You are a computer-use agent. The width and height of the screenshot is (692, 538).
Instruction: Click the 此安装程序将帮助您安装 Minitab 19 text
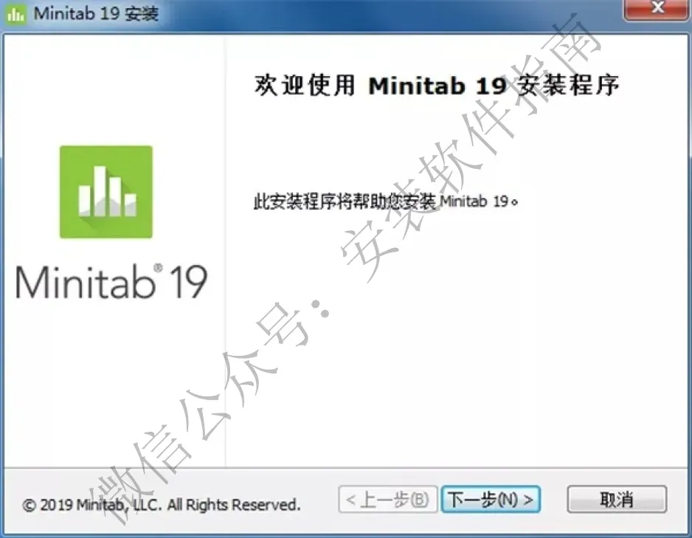(386, 201)
